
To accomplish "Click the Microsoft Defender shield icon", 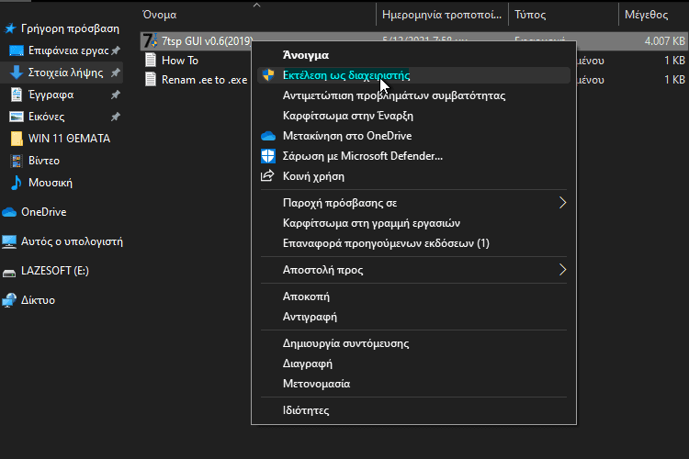I will (x=268, y=156).
